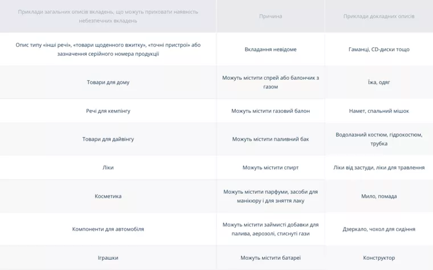
Task: Select the "Можуть містити газовий балон" cell
Action: tap(271, 111)
